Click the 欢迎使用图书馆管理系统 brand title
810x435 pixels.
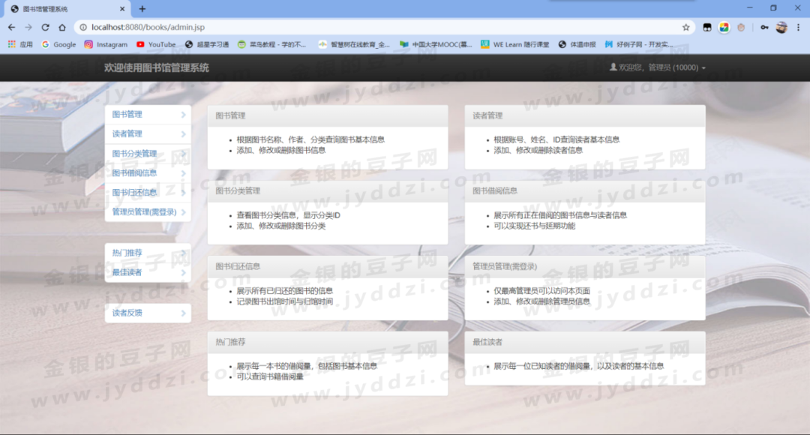(x=157, y=67)
